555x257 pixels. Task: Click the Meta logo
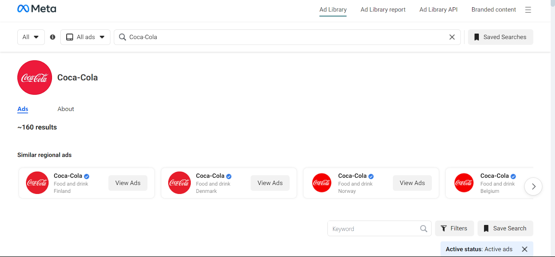tap(37, 9)
